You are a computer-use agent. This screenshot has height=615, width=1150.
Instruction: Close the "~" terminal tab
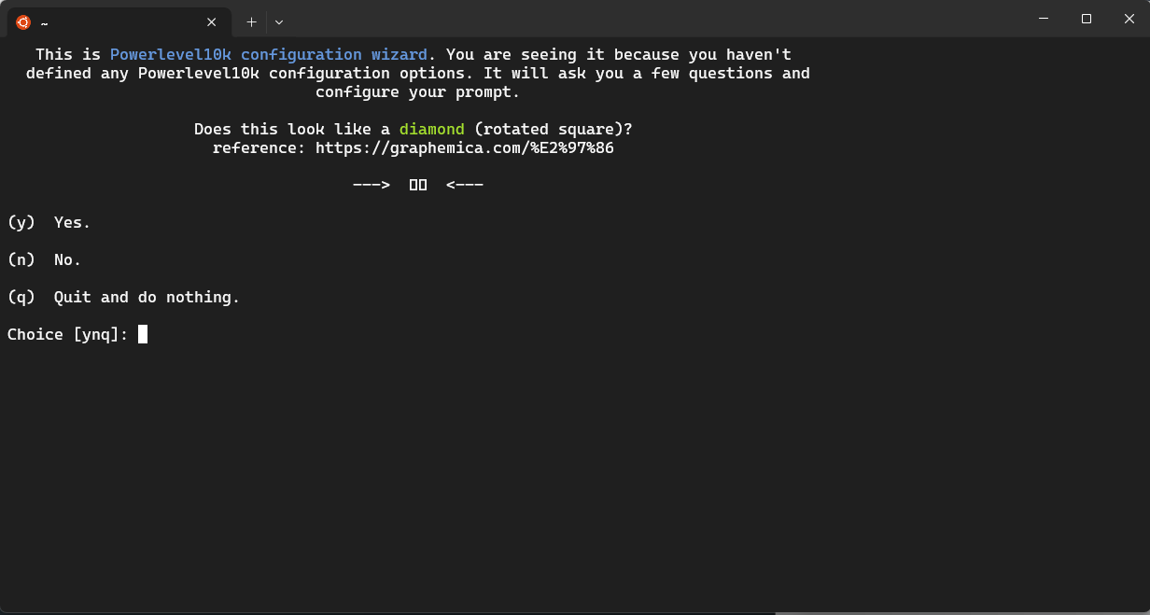[212, 21]
